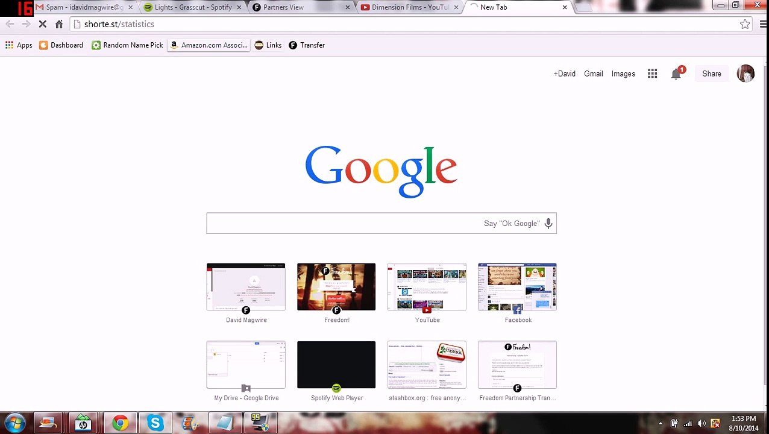769x434 pixels.
Task: Show hidden system tray icons
Action: click(660, 424)
